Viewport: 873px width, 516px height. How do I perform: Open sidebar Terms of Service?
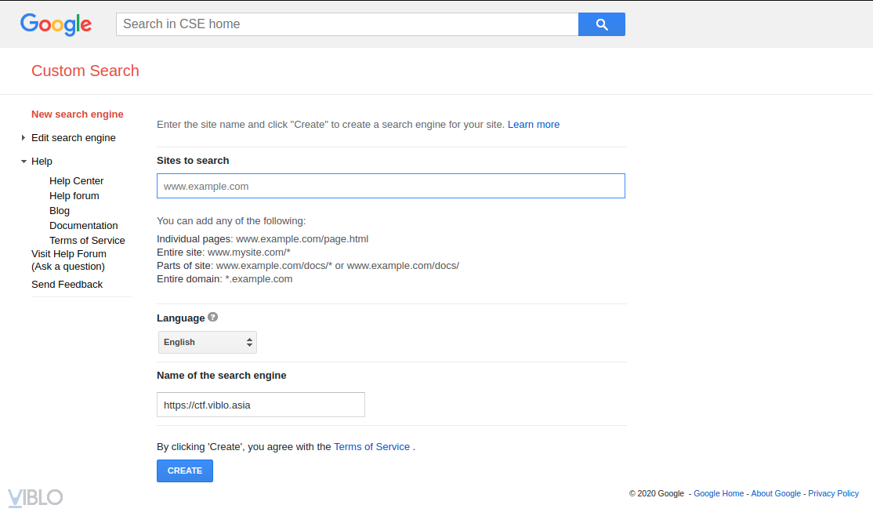(87, 241)
